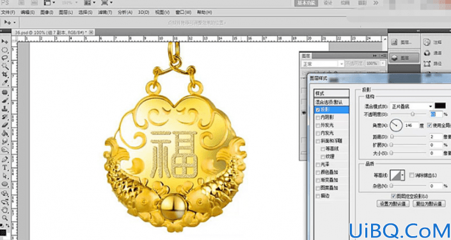Open the blend mode (正片叠底) dropdown
The width and height of the screenshot is (451, 240).
tap(411, 106)
